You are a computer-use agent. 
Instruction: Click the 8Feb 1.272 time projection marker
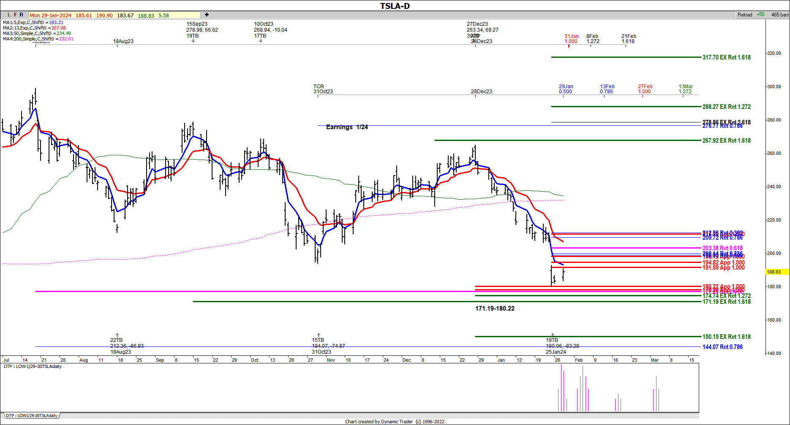(593, 39)
